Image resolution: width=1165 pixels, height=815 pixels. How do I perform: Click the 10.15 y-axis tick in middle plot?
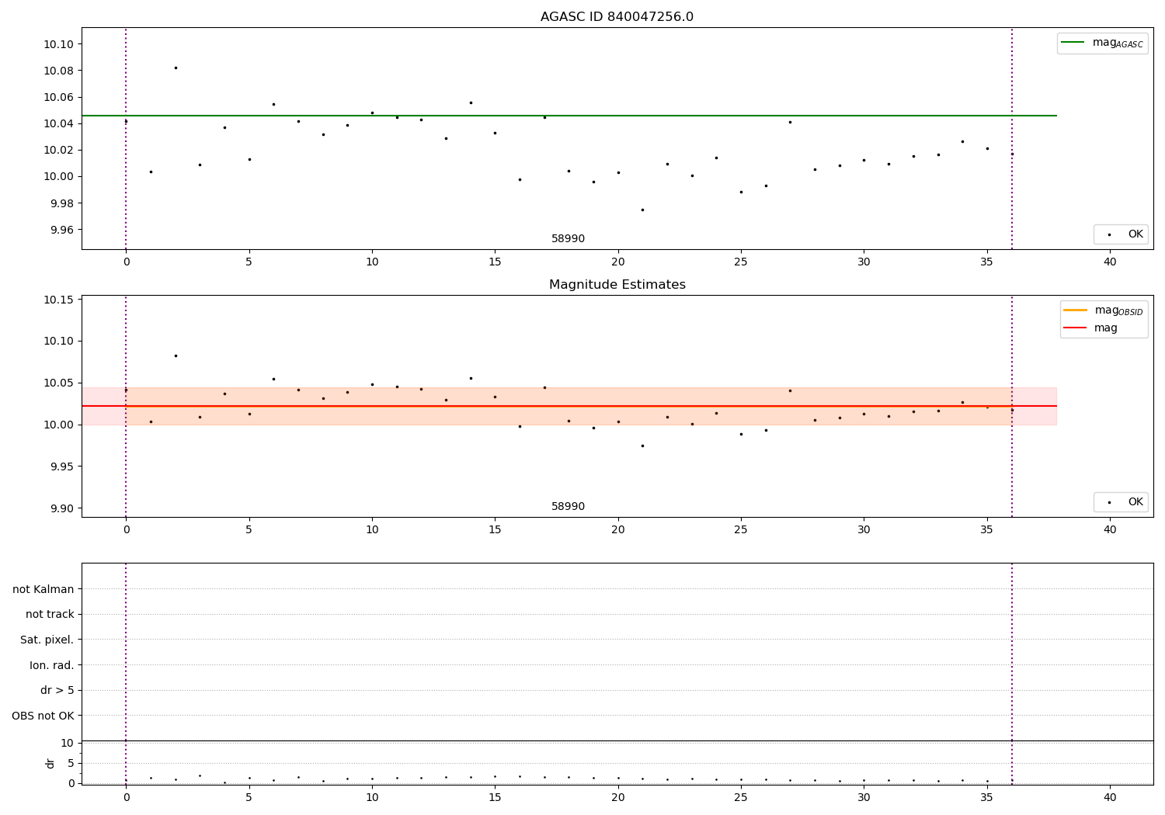pos(58,300)
